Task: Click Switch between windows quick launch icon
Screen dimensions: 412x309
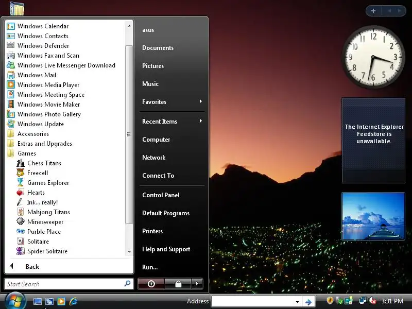Action: coord(49,301)
